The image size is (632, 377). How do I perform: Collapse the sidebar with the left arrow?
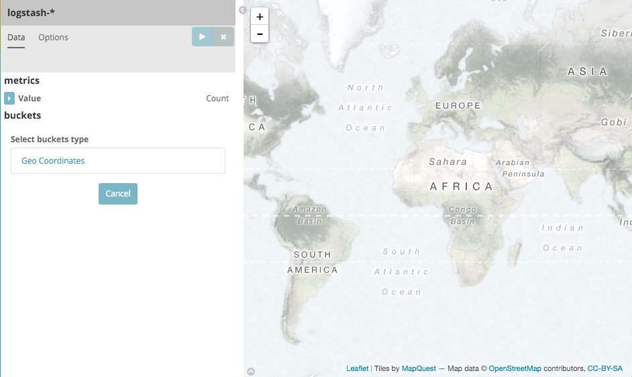pyautogui.click(x=243, y=11)
